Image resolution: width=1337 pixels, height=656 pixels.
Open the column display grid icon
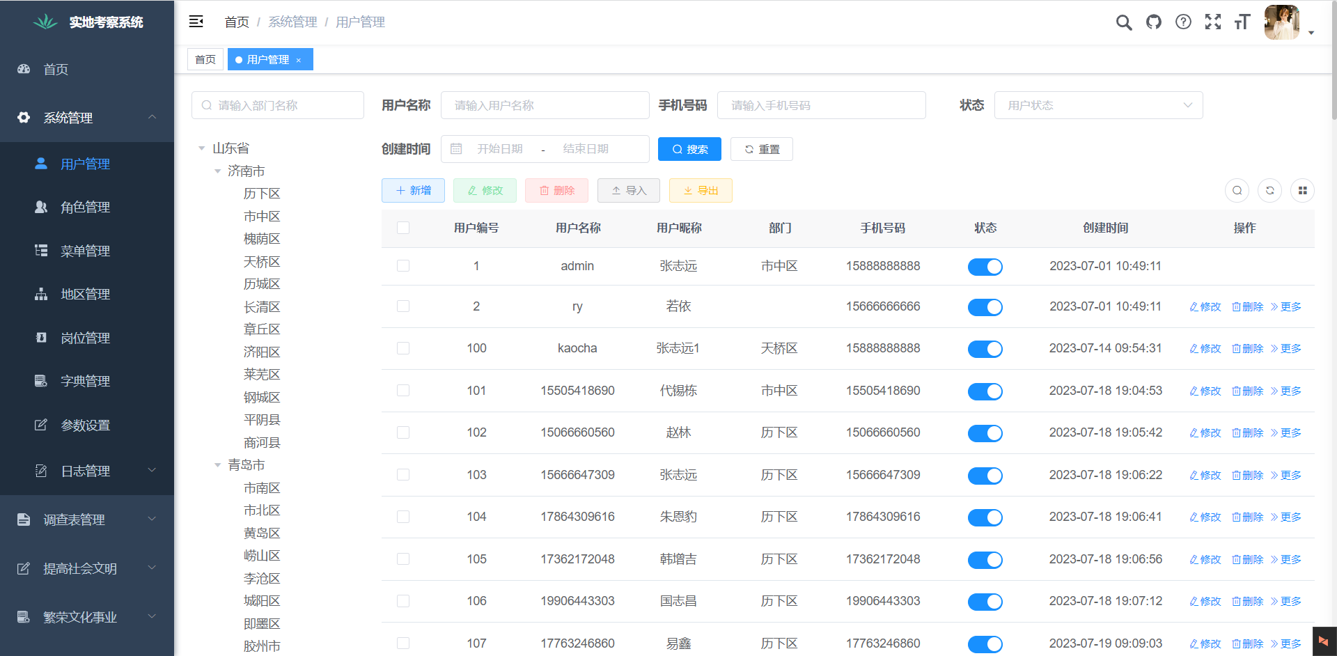tap(1303, 190)
